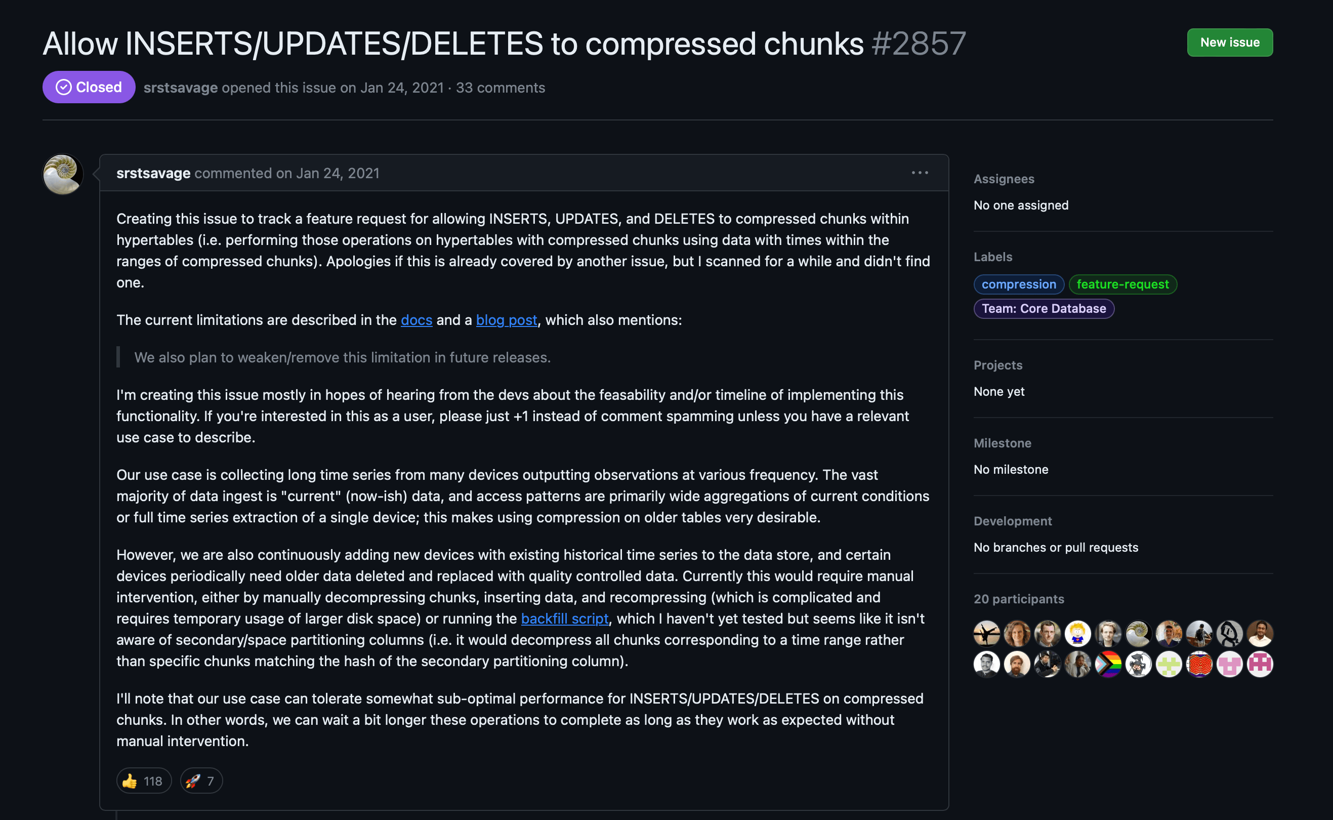The width and height of the screenshot is (1333, 820).
Task: Open the three-dot comment options menu
Action: pos(920,173)
